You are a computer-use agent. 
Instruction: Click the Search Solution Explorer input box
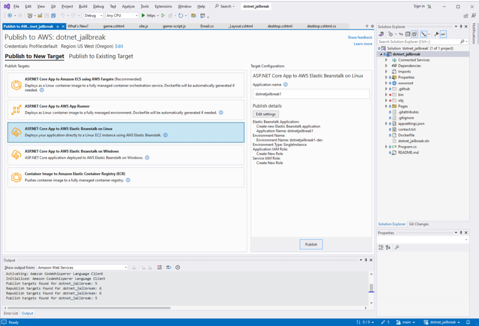(419, 41)
